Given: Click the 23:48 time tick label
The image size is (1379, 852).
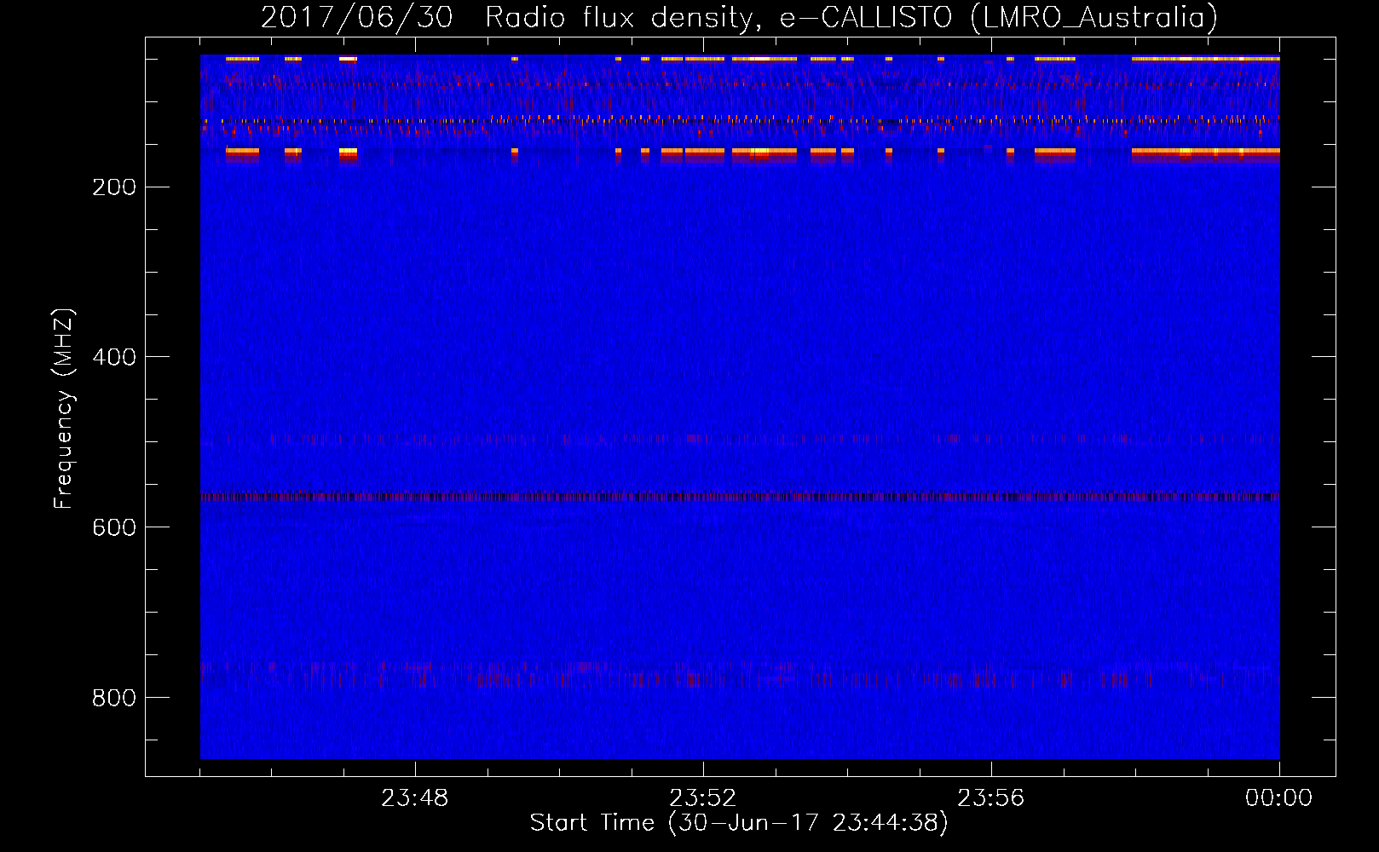Looking at the screenshot, I should point(414,797).
